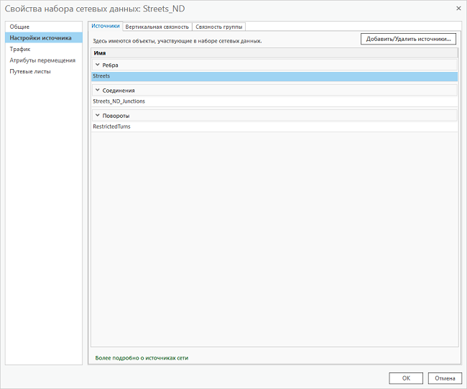This screenshot has height=389, width=467.
Task: Select Путевые листы in the sidebar
Action: click(x=30, y=71)
